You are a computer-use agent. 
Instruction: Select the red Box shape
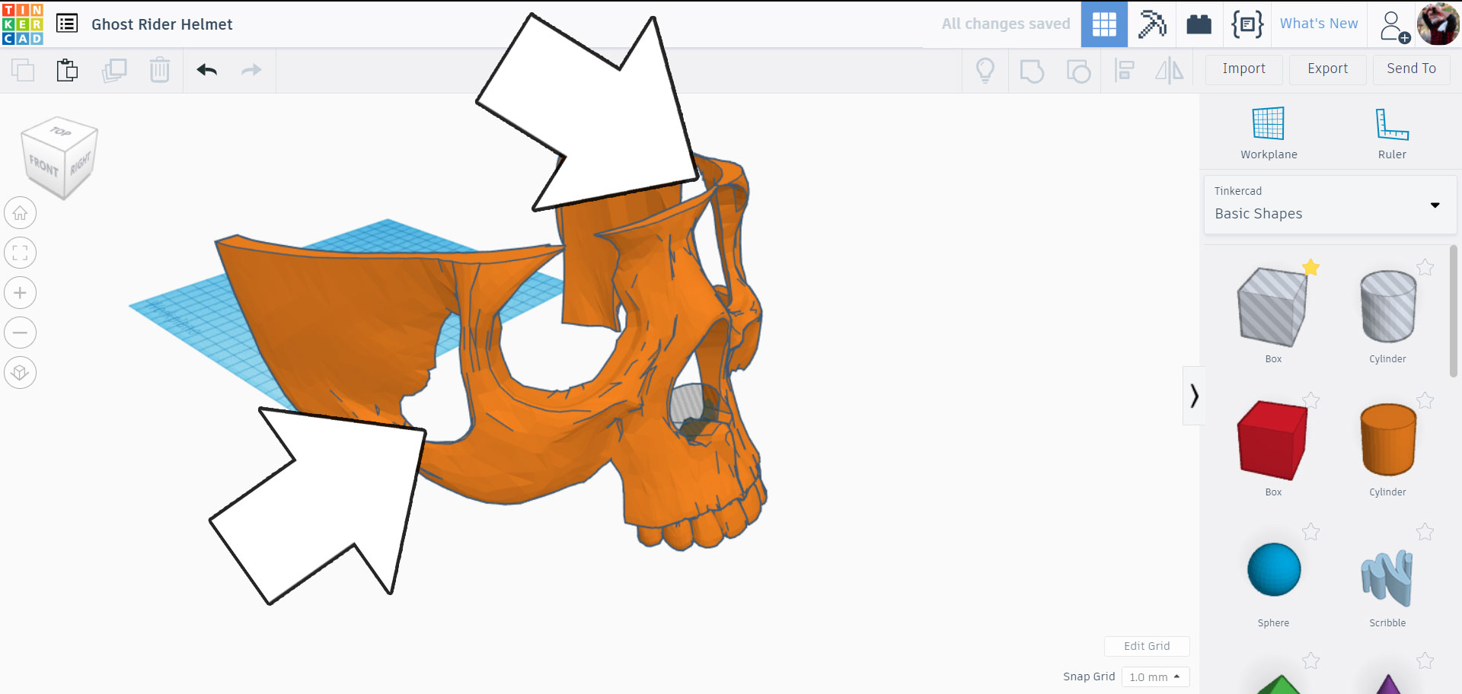click(x=1273, y=440)
